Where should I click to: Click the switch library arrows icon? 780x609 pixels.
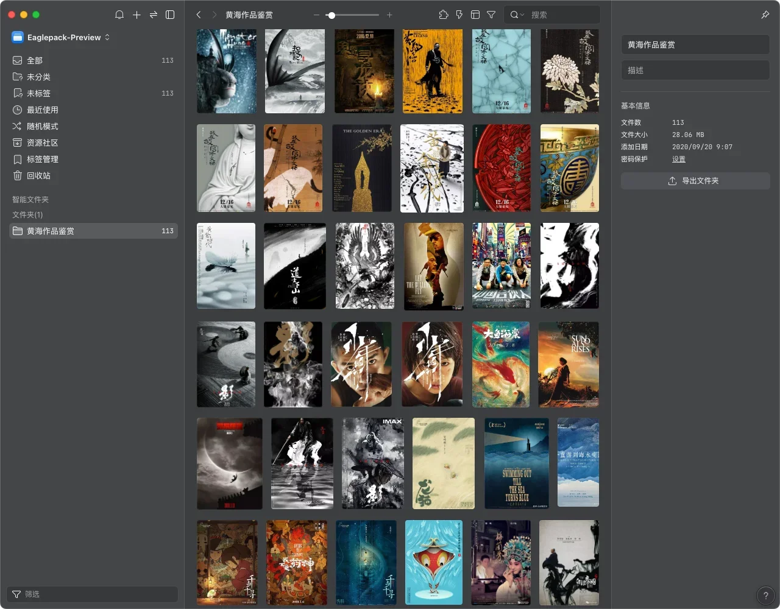tap(154, 15)
